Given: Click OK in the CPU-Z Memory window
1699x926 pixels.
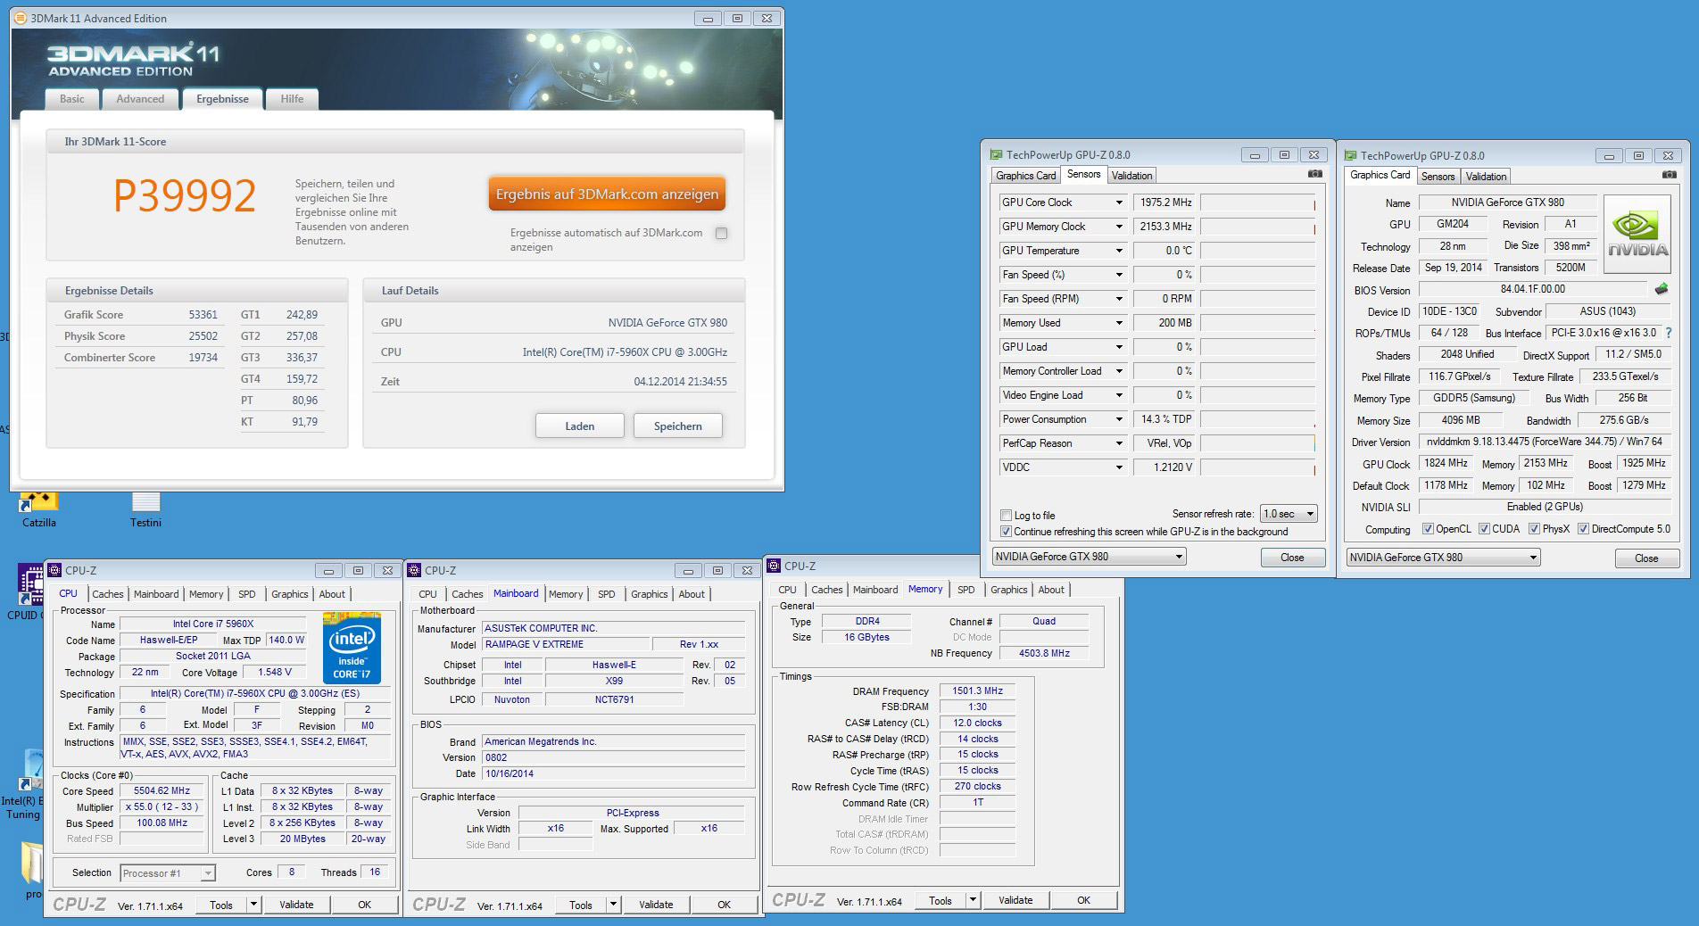Looking at the screenshot, I should [x=1083, y=900].
